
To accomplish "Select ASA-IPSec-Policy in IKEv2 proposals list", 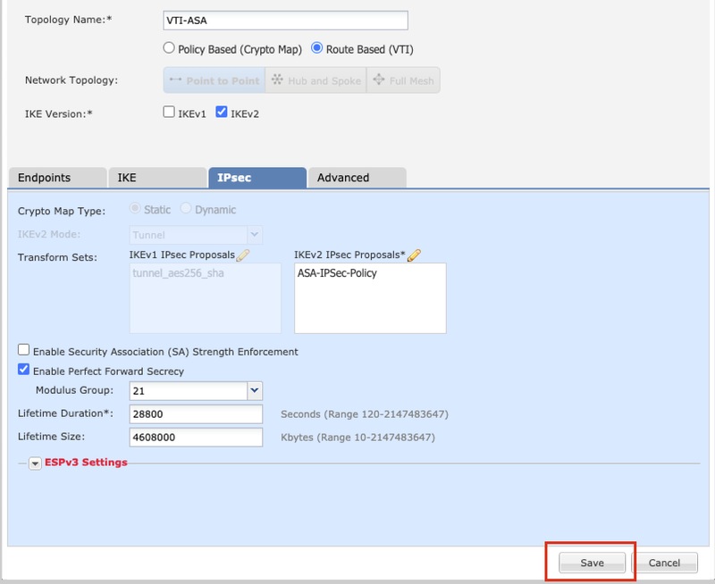I will click(x=338, y=273).
